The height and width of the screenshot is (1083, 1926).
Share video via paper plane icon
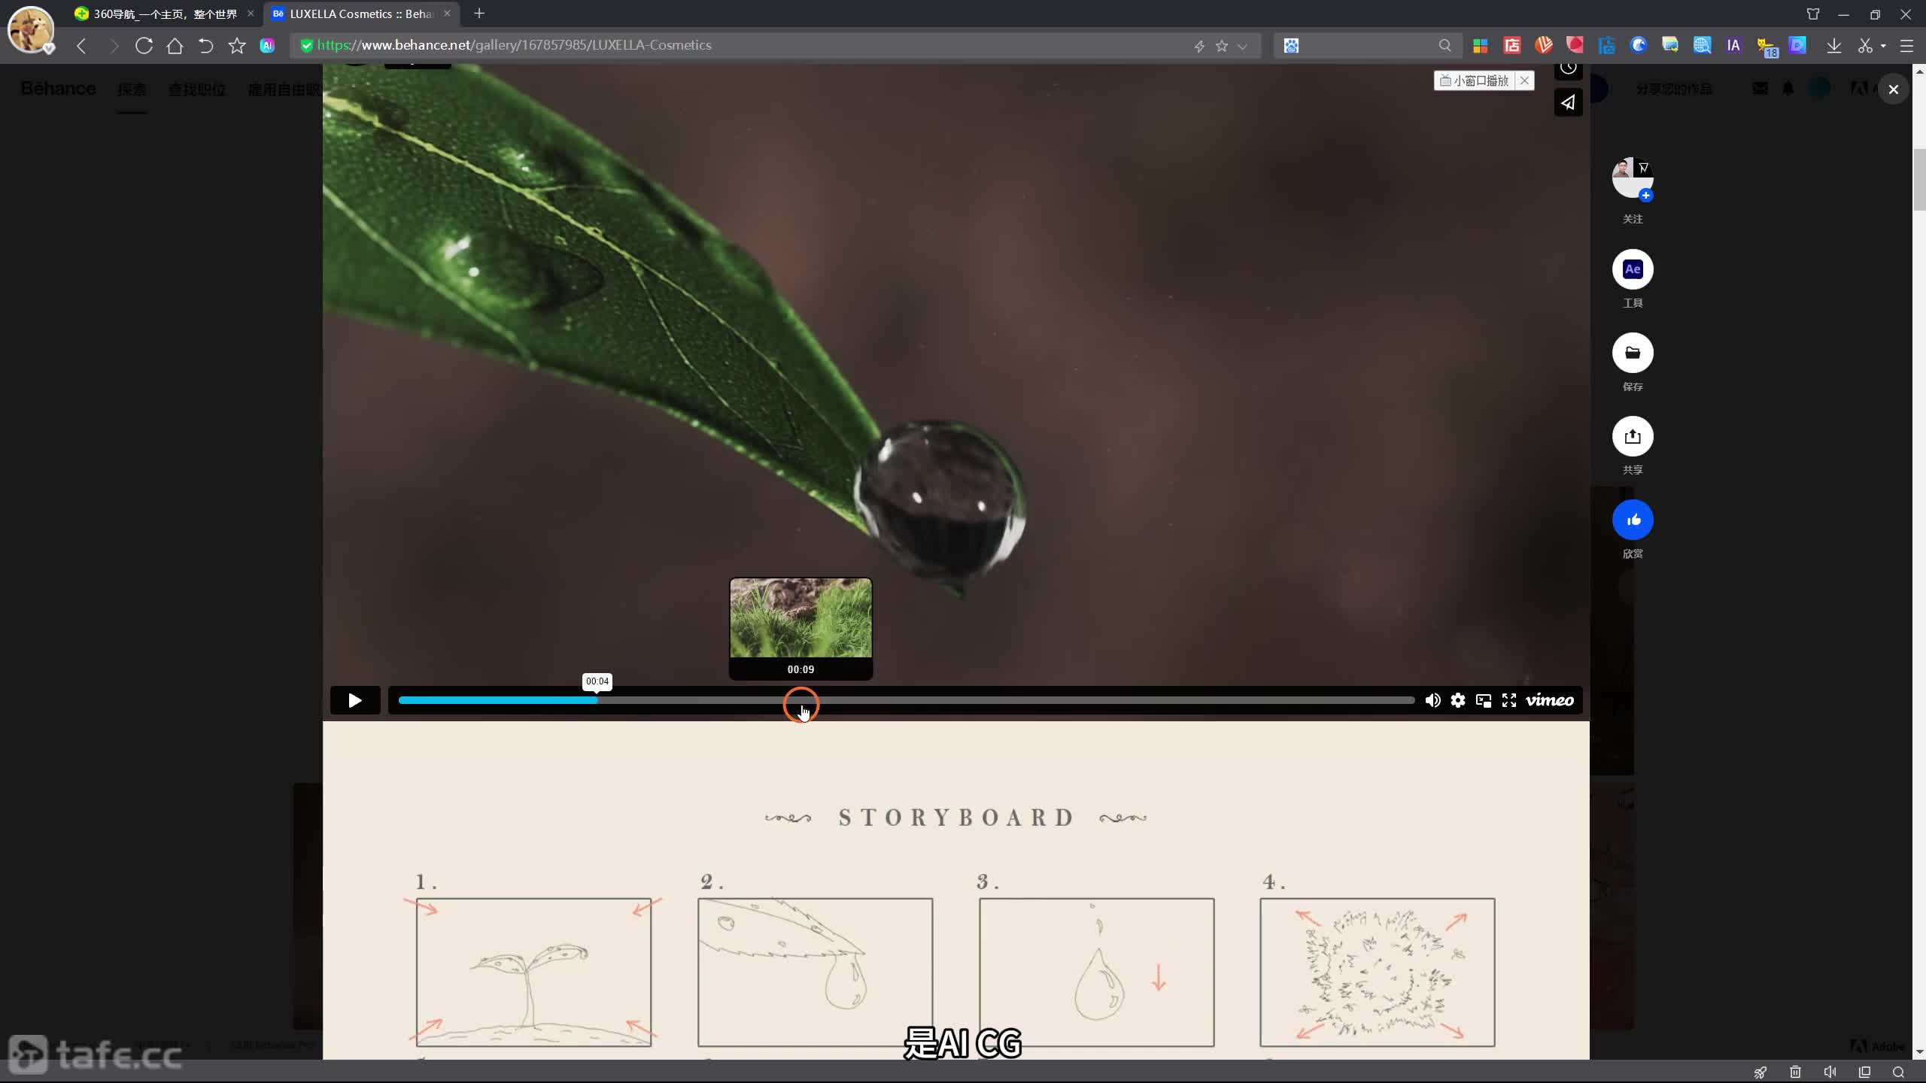coord(1568,102)
